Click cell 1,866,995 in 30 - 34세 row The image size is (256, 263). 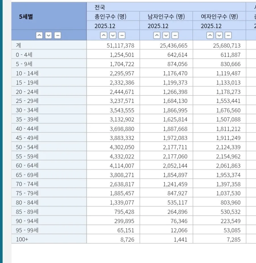[x=166, y=110]
